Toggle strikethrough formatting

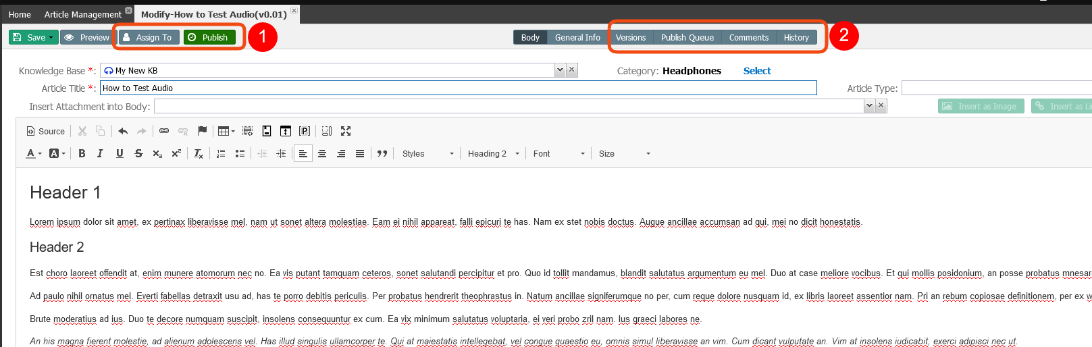(x=138, y=153)
